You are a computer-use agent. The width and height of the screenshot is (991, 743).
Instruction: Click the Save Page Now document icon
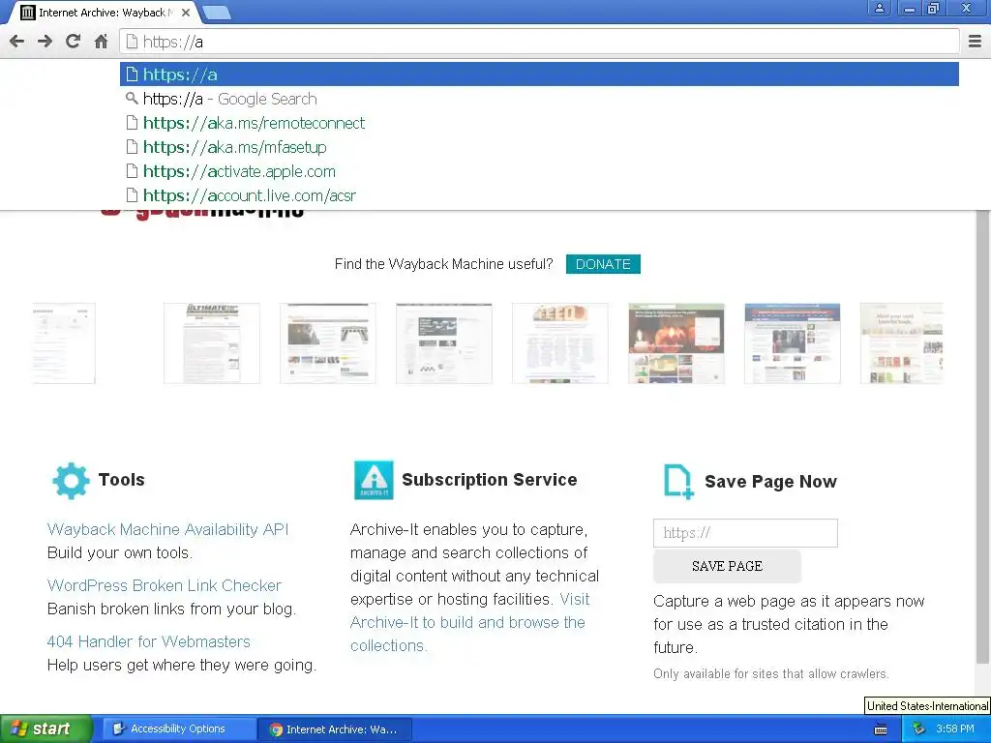click(678, 482)
